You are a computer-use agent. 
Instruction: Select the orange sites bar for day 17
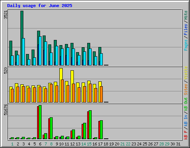click(101, 94)
